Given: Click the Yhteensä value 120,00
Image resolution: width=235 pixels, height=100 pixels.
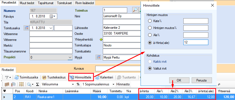Looking at the screenshot, I should click(225, 97).
